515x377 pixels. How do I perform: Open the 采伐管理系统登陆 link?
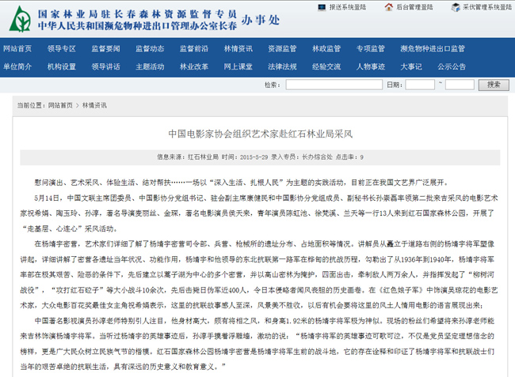pyautogui.click(x=487, y=7)
